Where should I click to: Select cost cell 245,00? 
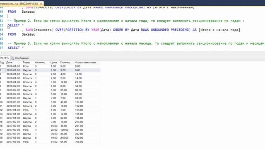(x=64, y=138)
